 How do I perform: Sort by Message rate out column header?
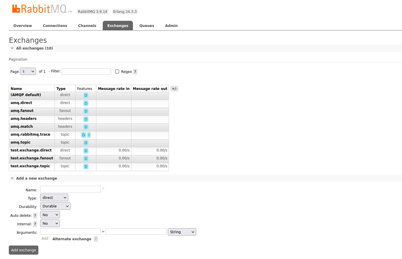(150, 89)
